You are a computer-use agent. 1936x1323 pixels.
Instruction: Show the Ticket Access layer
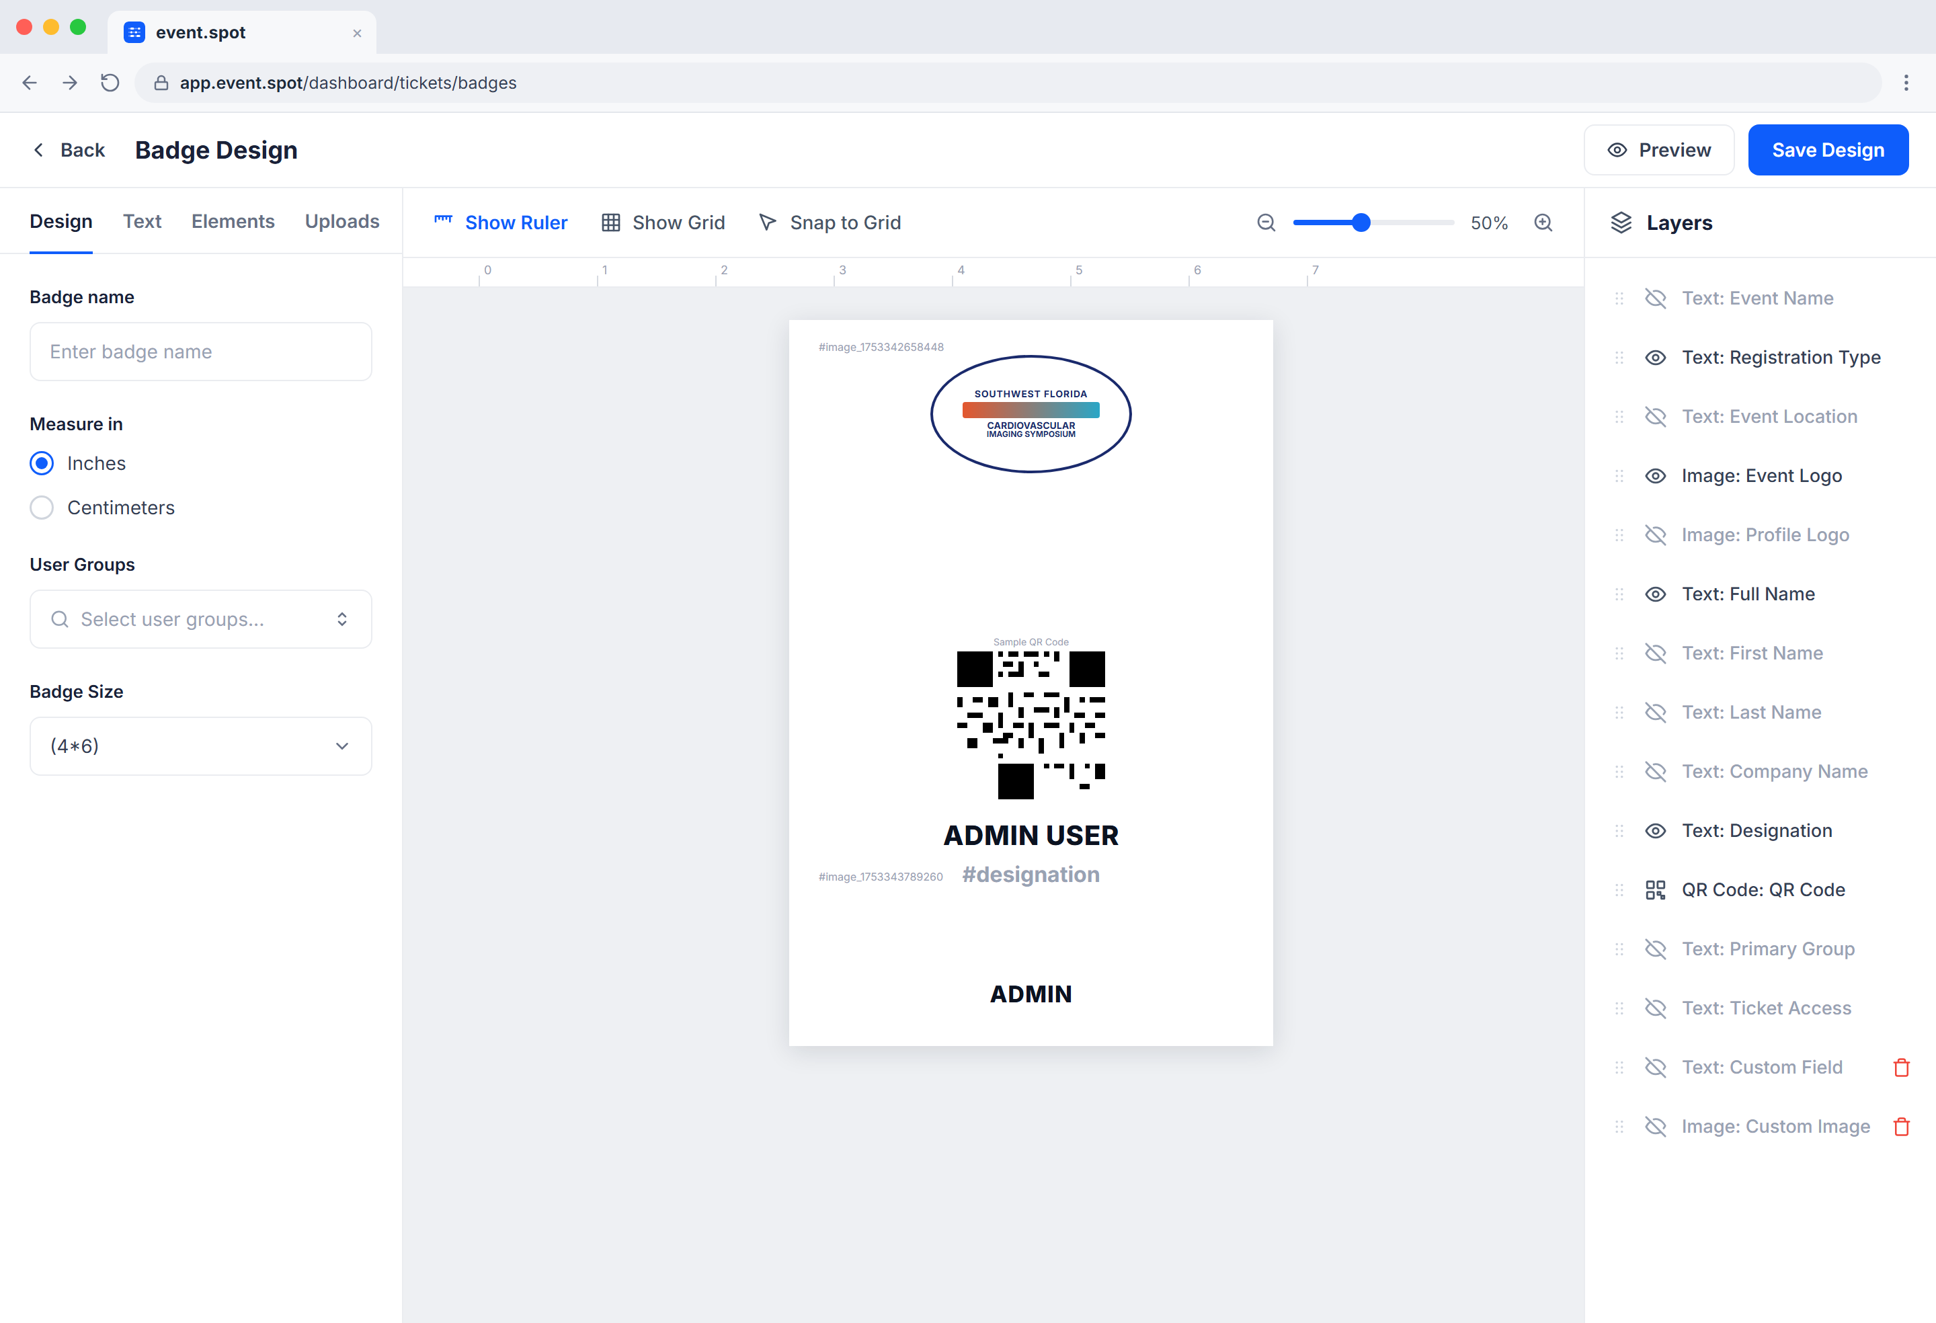tap(1655, 1008)
